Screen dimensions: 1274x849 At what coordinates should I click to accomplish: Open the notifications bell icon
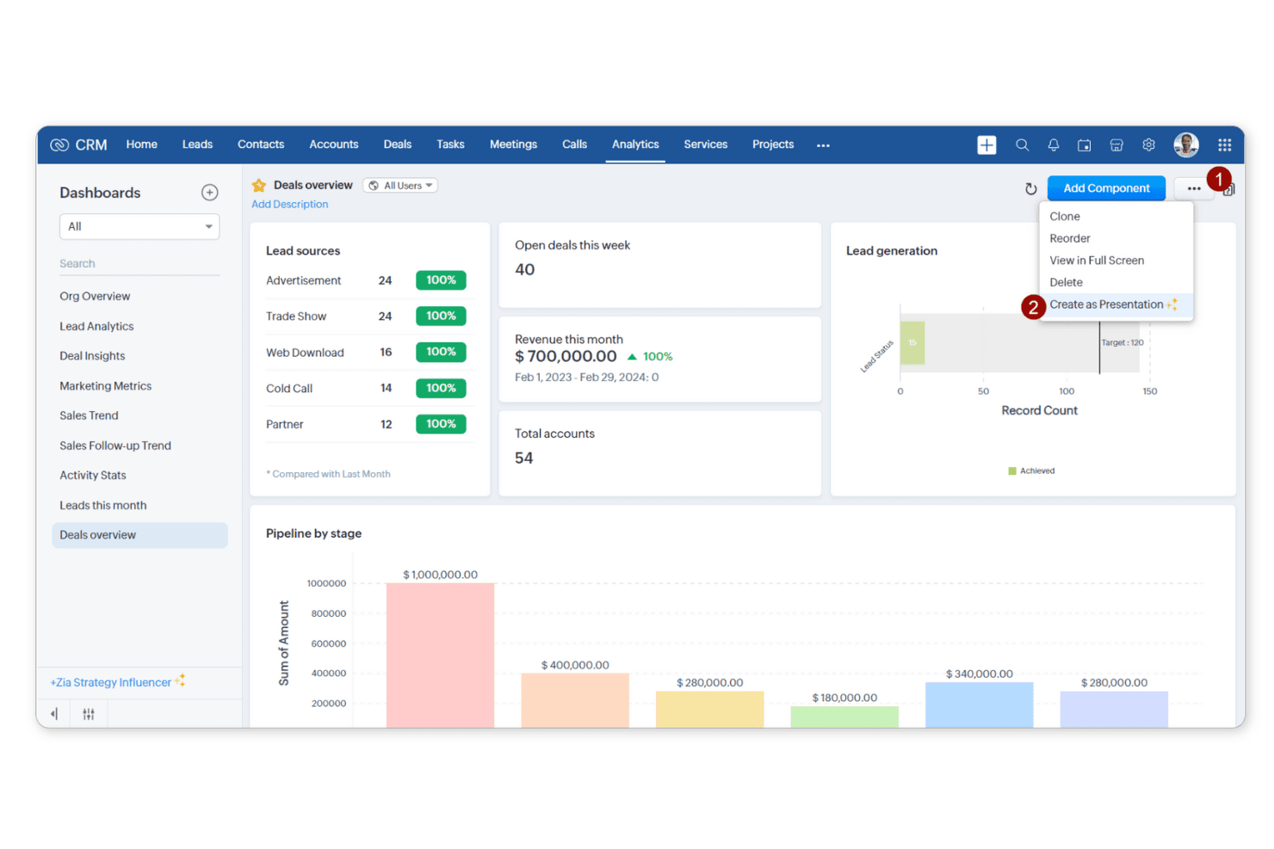click(x=1053, y=145)
